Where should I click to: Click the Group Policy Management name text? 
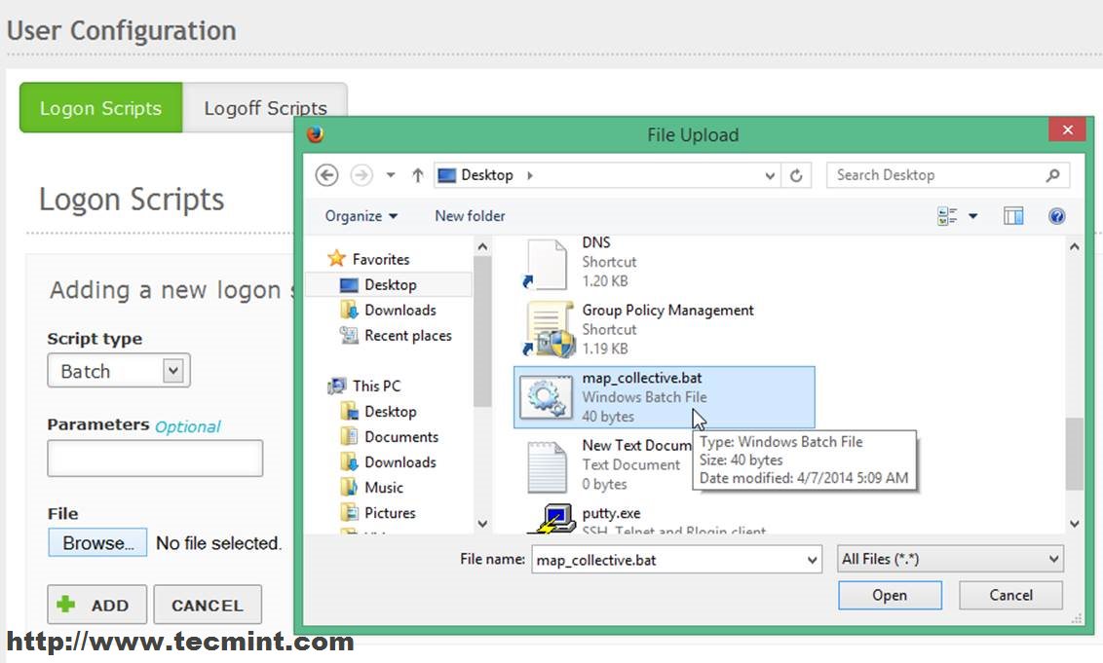click(667, 310)
